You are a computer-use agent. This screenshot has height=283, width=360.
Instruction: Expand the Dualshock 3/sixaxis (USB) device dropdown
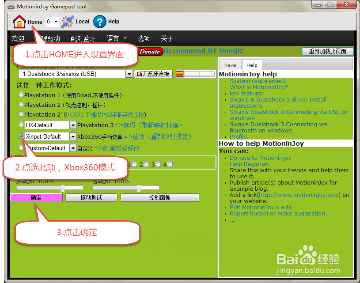click(x=129, y=74)
